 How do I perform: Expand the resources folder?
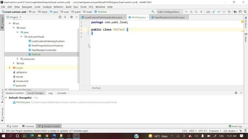click(17, 59)
